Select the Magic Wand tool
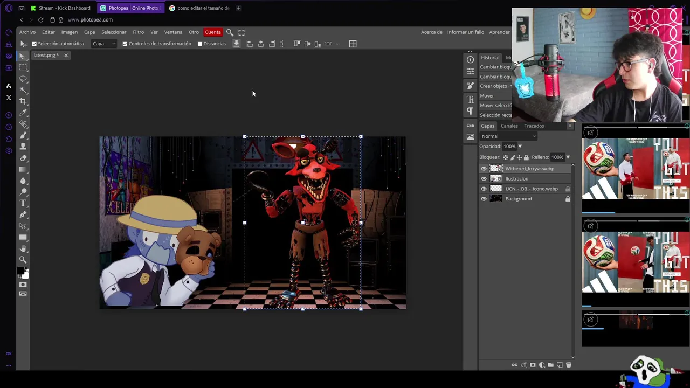 coord(23,90)
